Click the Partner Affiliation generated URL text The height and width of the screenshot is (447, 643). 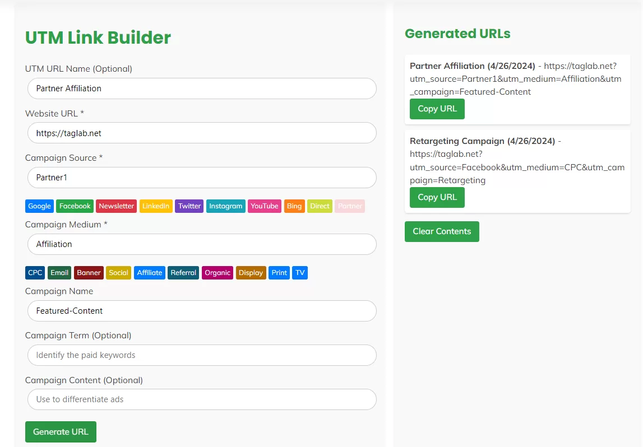[516, 78]
